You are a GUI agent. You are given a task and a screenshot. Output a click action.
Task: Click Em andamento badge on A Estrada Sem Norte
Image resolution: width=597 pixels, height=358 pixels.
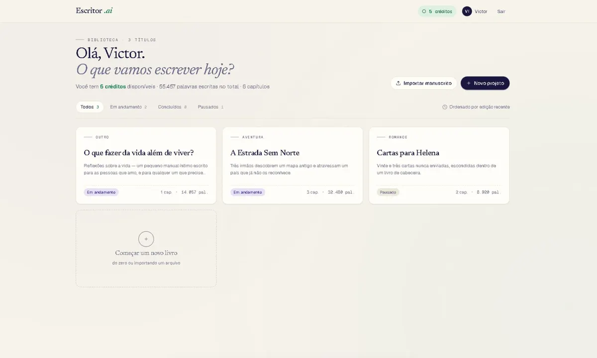point(248,192)
